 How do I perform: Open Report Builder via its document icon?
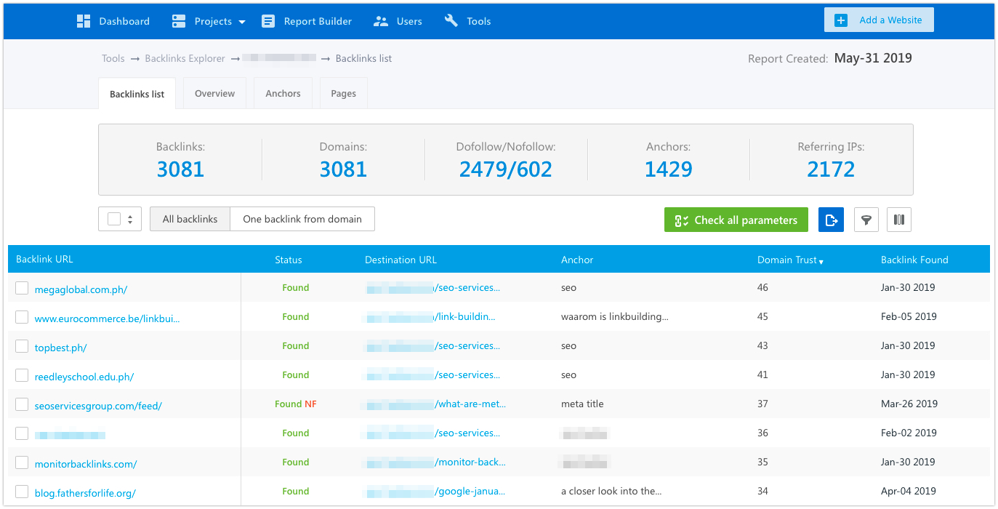click(x=268, y=20)
